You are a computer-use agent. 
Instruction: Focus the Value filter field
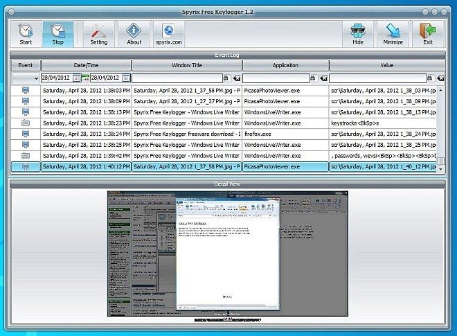pos(378,78)
